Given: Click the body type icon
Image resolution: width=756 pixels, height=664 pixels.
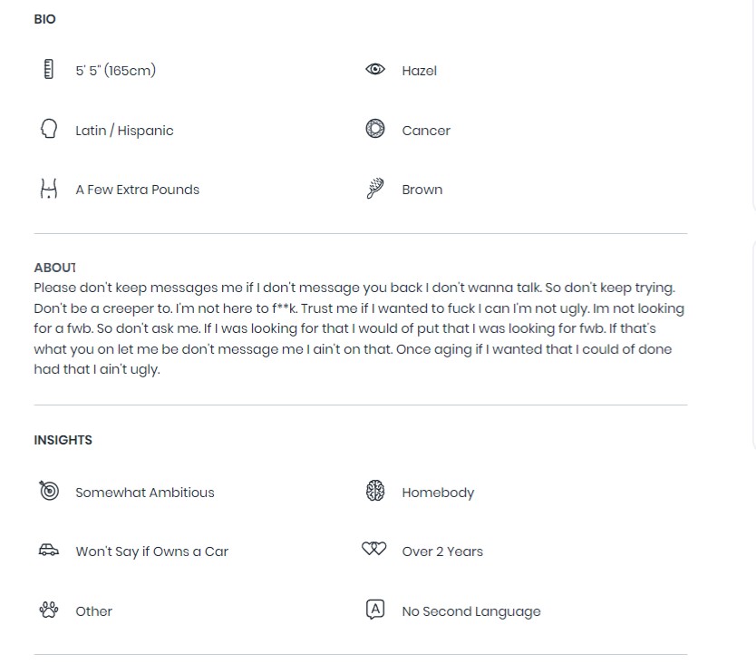Looking at the screenshot, I should (49, 189).
